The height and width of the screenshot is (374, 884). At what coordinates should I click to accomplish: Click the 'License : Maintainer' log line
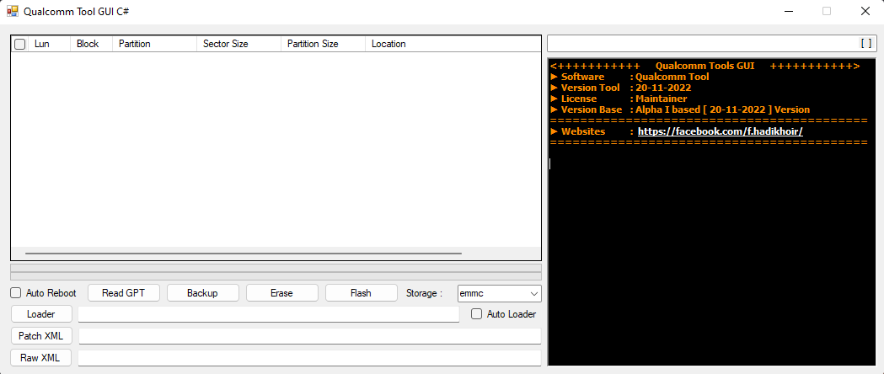point(619,99)
